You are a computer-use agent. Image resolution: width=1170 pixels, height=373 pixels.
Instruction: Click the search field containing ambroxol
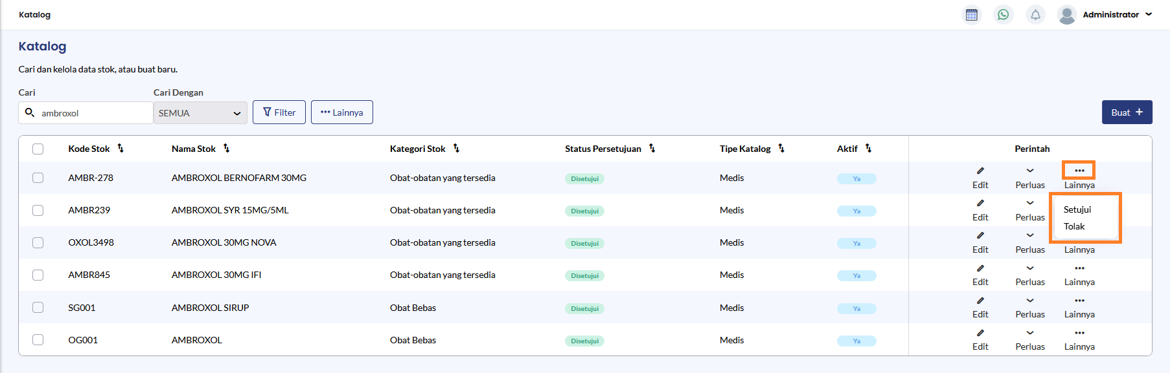coord(91,113)
